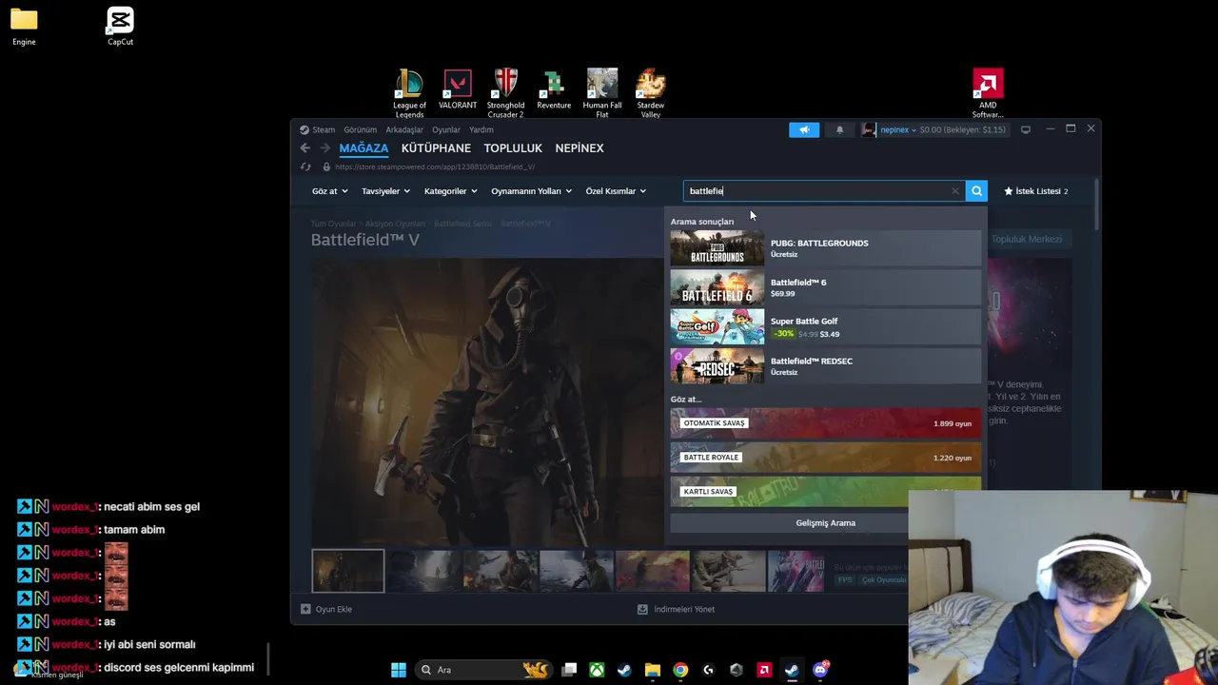Open Steam announcements megaphone button
Viewport: 1218px width, 685px height.
[x=804, y=129]
